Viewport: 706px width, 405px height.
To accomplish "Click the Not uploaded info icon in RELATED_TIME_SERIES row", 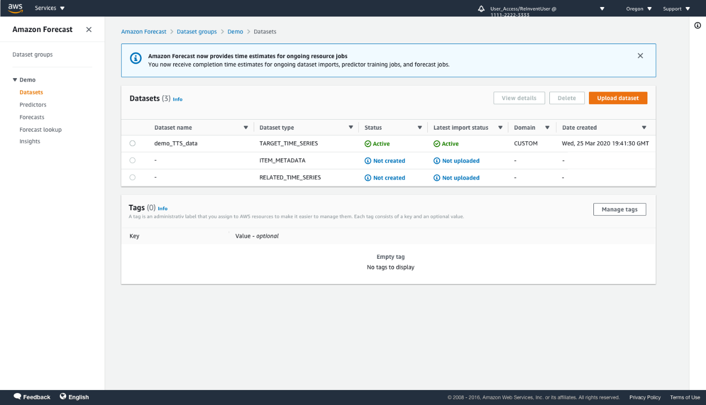I will 437,178.
